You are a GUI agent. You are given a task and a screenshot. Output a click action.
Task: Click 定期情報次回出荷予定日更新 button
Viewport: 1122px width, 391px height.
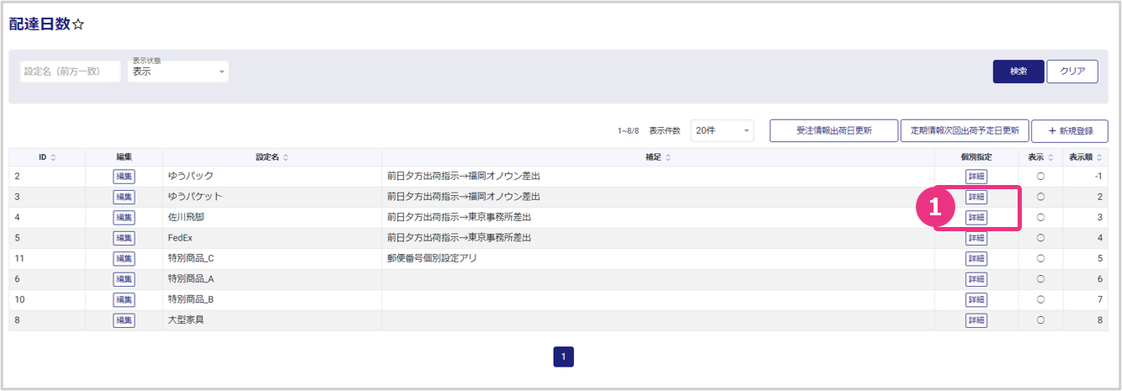point(965,131)
